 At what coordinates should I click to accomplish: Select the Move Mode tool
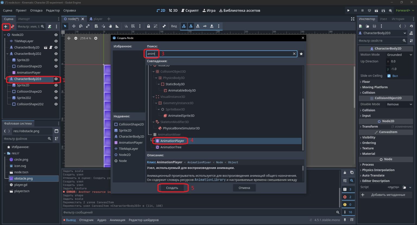(74, 26)
